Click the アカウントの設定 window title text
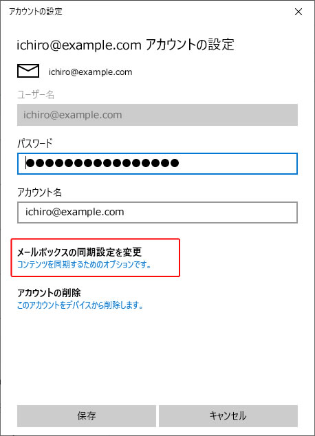The image size is (315, 436). click(x=36, y=12)
